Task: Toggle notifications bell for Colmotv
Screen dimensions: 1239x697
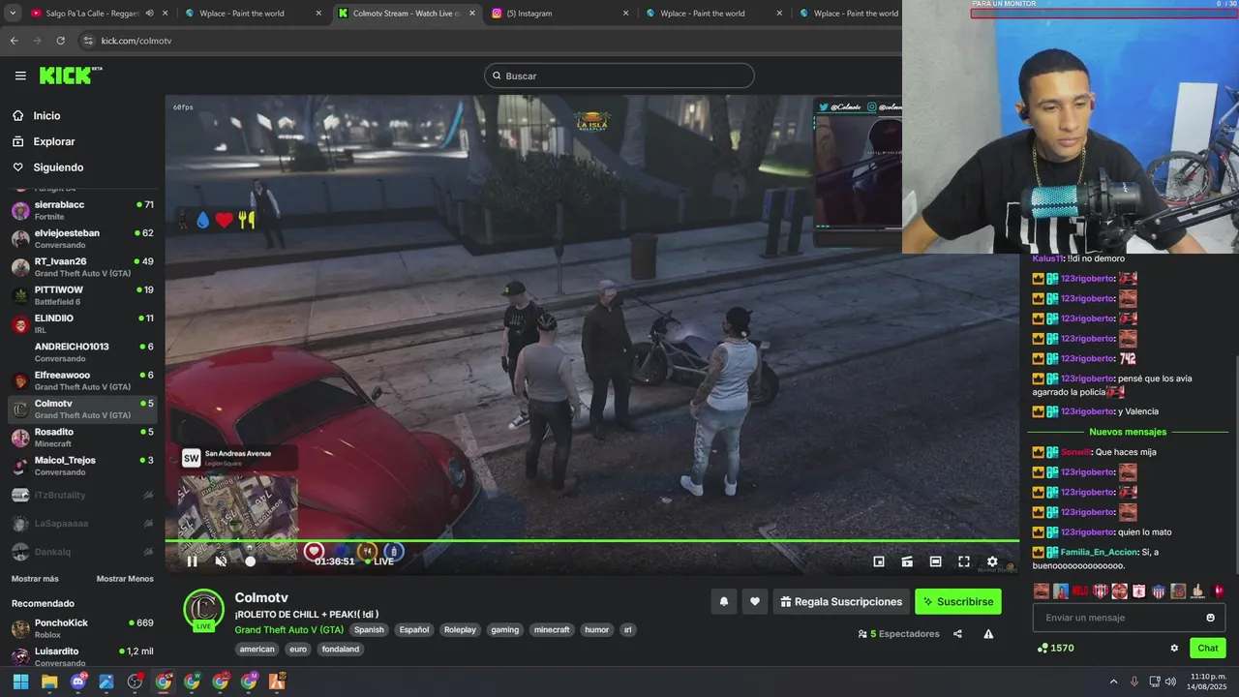Action: coord(724,601)
